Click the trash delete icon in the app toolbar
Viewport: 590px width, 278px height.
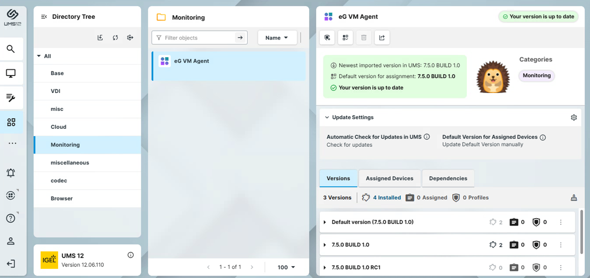click(x=364, y=38)
